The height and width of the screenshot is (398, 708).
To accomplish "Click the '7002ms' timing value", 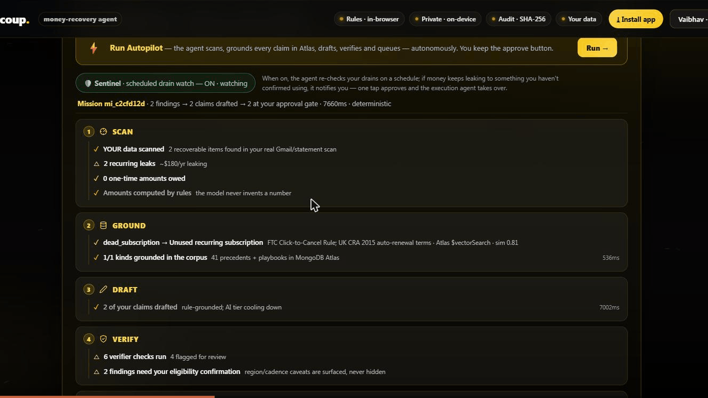I will click(x=609, y=307).
